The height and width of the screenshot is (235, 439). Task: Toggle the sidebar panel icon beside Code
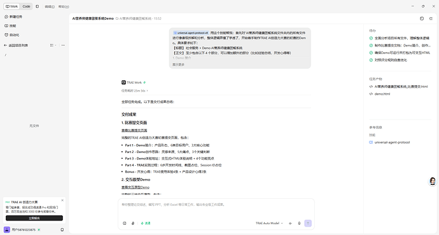[38, 6]
